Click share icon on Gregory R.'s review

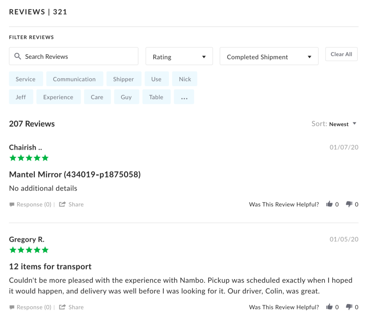(x=63, y=307)
